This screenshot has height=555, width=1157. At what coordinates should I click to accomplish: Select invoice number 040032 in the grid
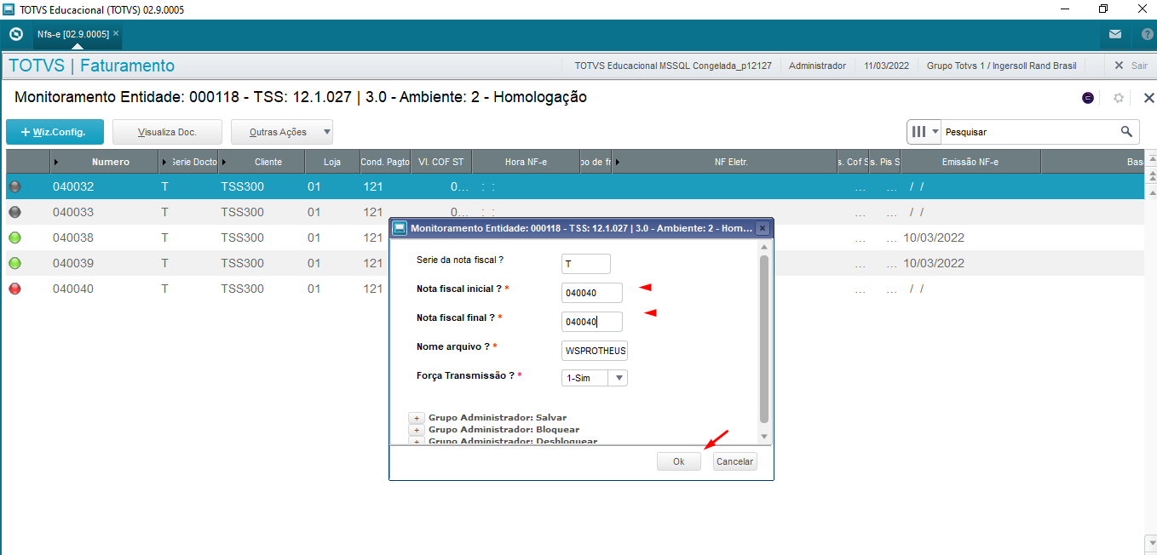click(73, 186)
